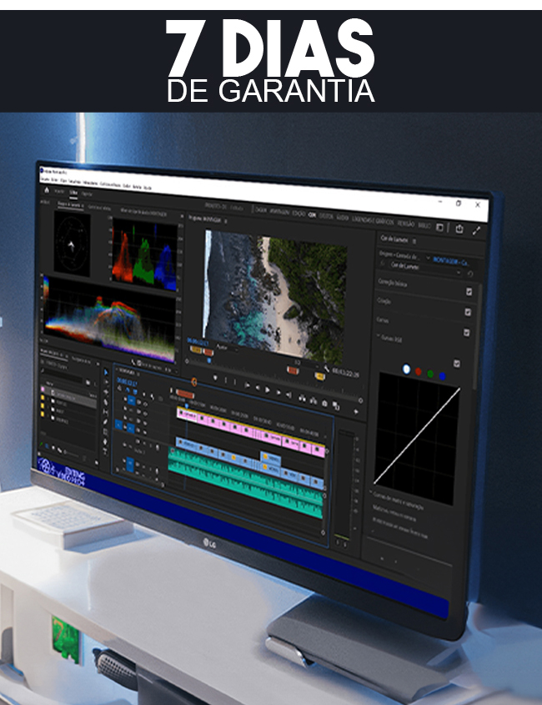Select the Hand tool in the Tools panel

[106, 441]
